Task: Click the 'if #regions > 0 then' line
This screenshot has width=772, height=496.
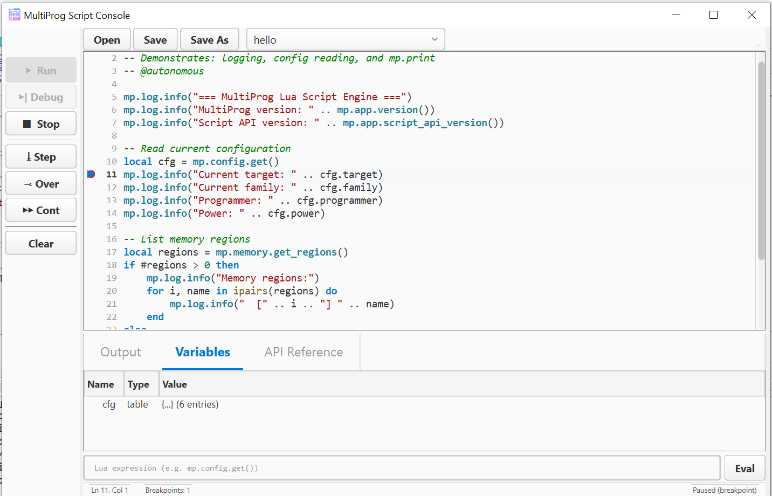Action: (x=181, y=265)
